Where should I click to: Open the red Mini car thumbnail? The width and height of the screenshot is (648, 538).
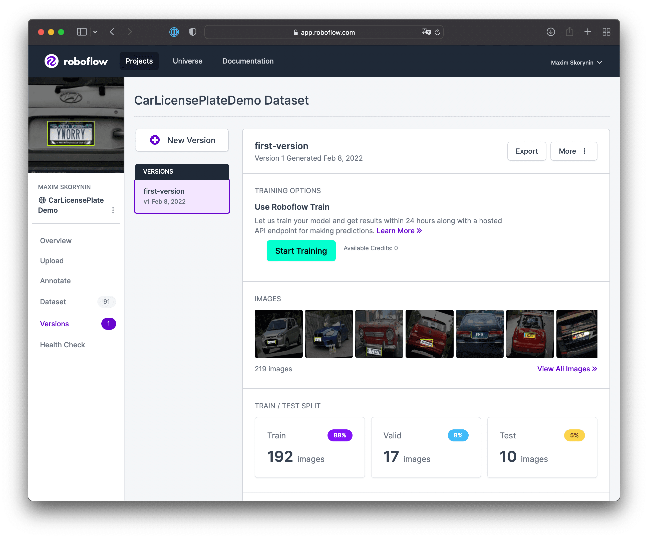coord(530,334)
